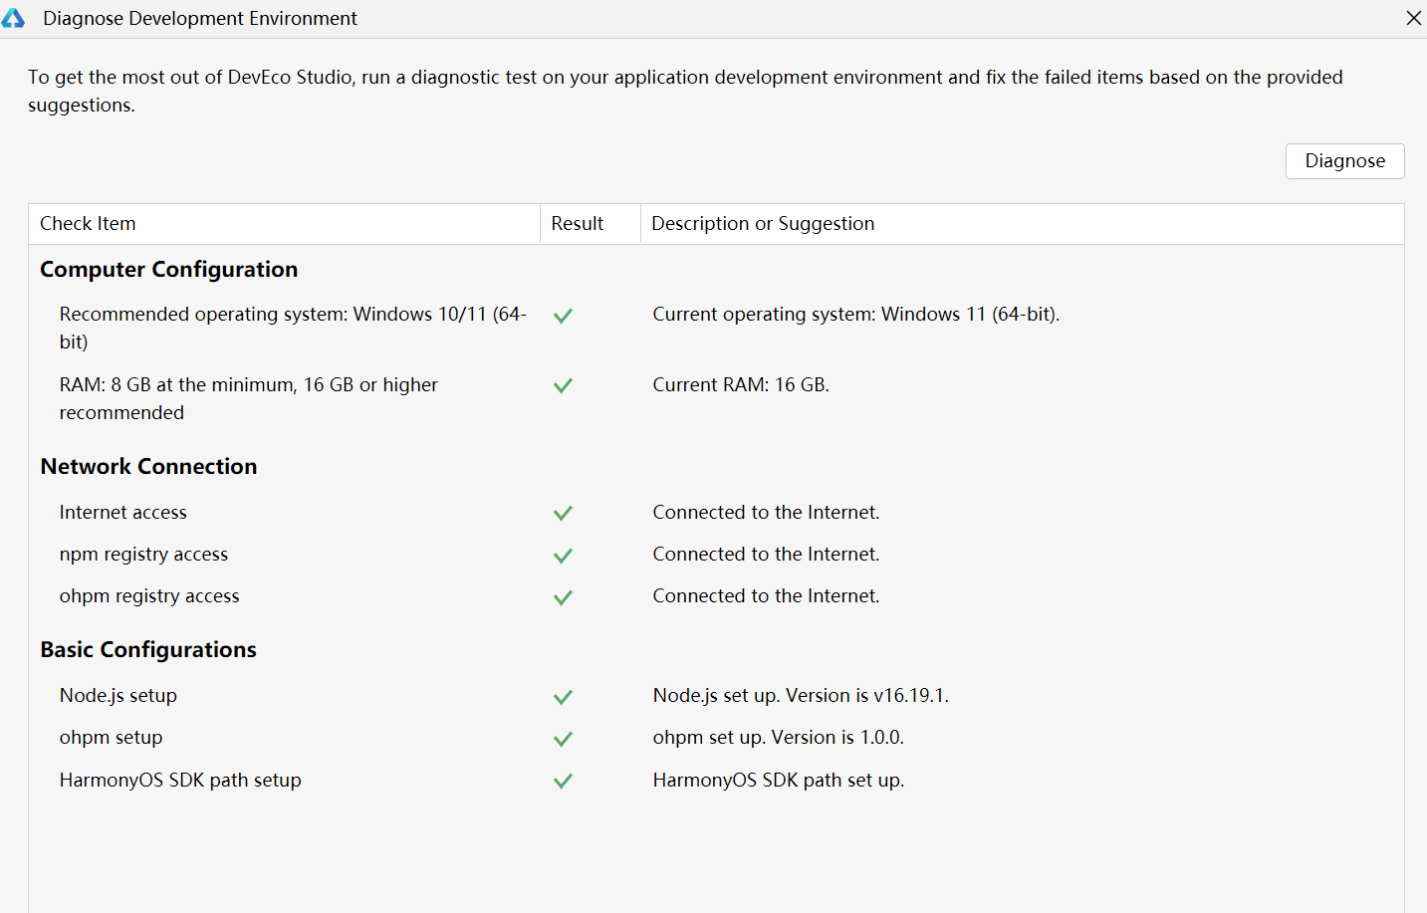This screenshot has width=1427, height=913.
Task: Select the Computer Configuration section heading
Action: tap(169, 270)
